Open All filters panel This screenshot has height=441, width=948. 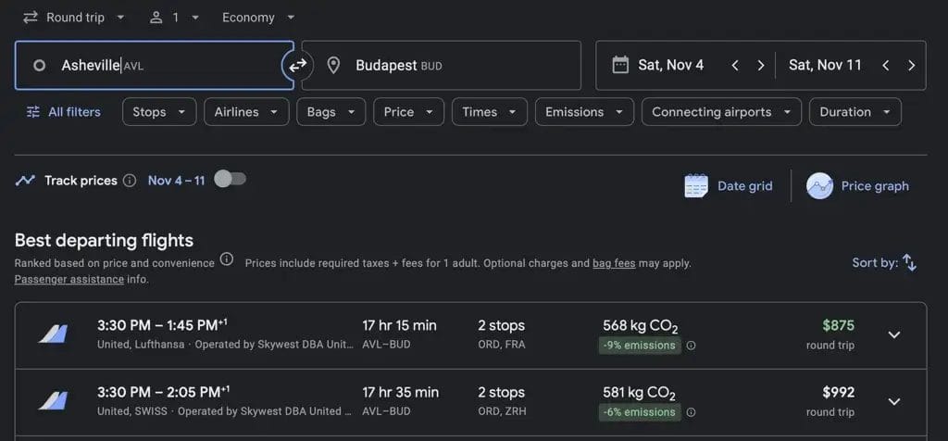coord(64,112)
